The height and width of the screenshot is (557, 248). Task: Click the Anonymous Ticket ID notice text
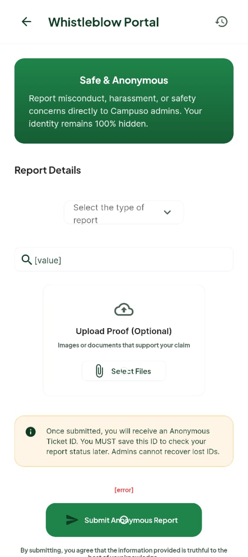[x=133, y=441]
